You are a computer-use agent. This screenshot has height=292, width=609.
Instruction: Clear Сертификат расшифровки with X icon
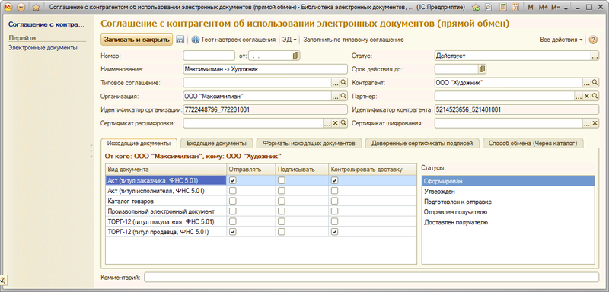pyautogui.click(x=336, y=123)
